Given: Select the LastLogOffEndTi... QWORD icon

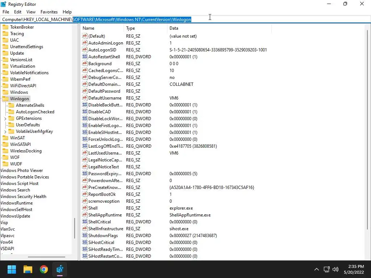Looking at the screenshot, I should coord(84,146).
